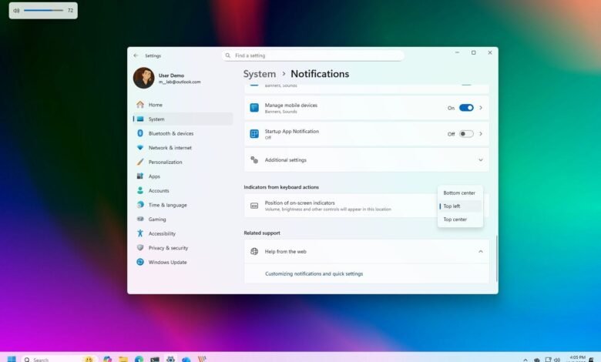The height and width of the screenshot is (362, 601).
Task: Click the Time & language globe icon
Action: [x=140, y=205]
